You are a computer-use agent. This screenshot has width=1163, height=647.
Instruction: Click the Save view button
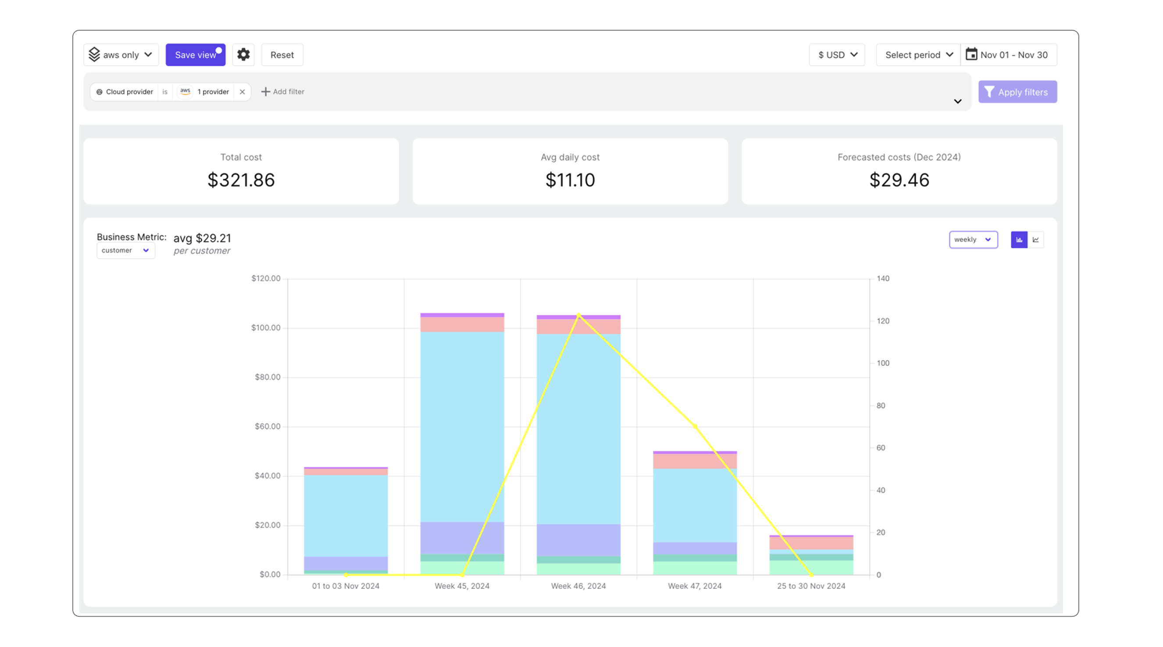click(196, 55)
